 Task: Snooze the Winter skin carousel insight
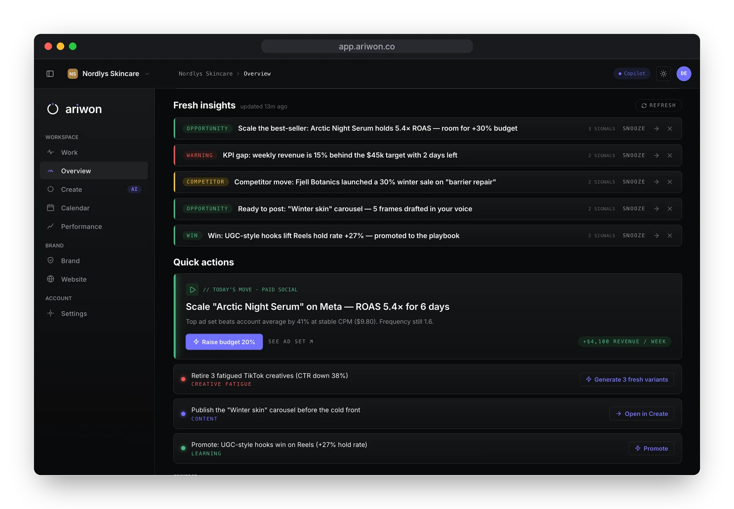634,209
